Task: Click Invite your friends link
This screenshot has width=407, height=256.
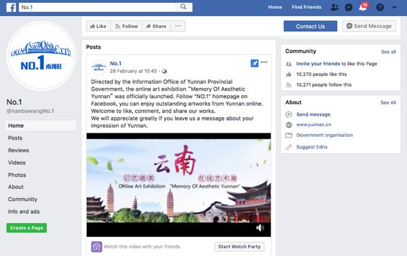Action: pos(318,64)
